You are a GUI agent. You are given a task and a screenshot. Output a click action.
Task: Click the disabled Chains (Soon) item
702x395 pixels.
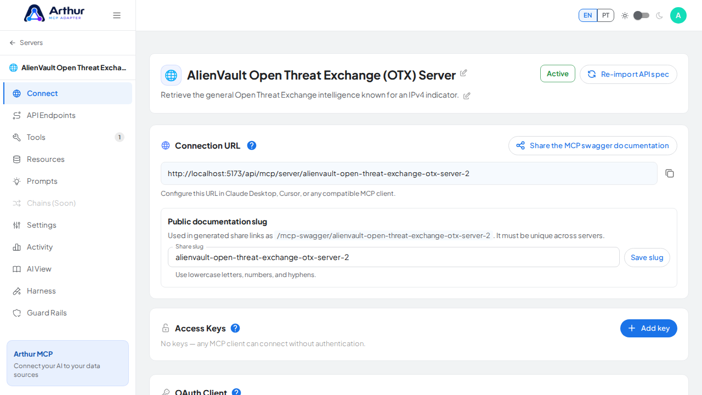coord(67,203)
